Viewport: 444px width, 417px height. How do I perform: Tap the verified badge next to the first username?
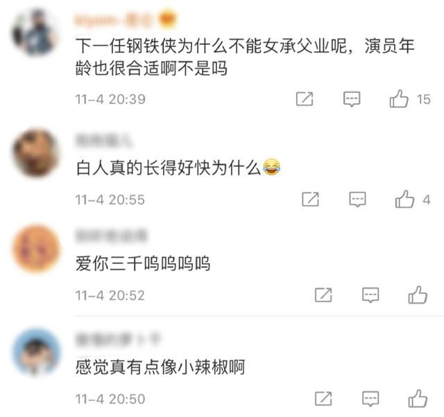(168, 20)
